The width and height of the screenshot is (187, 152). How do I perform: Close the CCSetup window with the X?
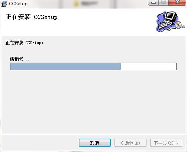click(x=177, y=3)
